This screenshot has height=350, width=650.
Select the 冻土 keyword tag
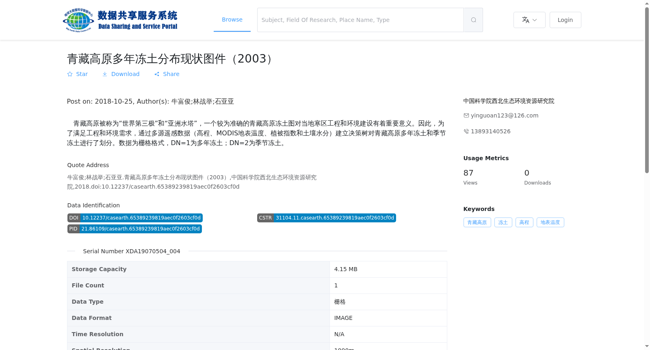tap(503, 222)
